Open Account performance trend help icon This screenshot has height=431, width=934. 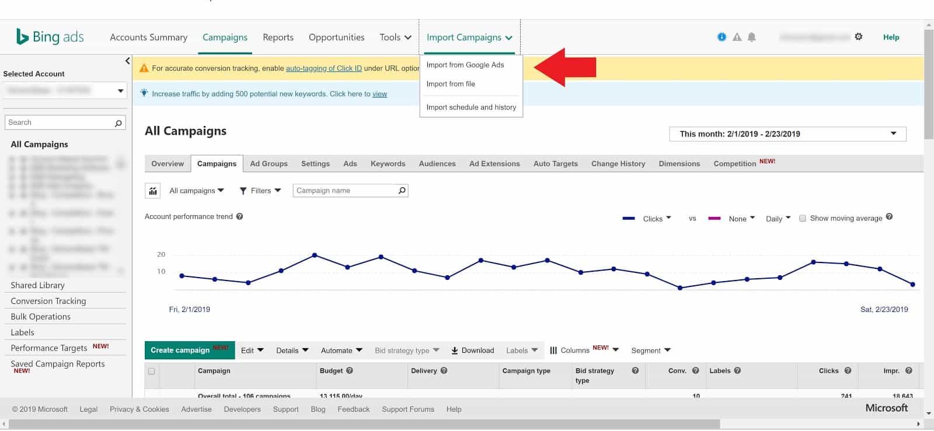239,216
